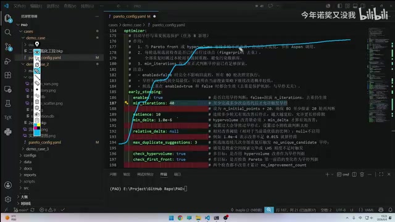Switch to the Problems panel tab
395x222 pixels.
pyautogui.click(x=113, y=174)
